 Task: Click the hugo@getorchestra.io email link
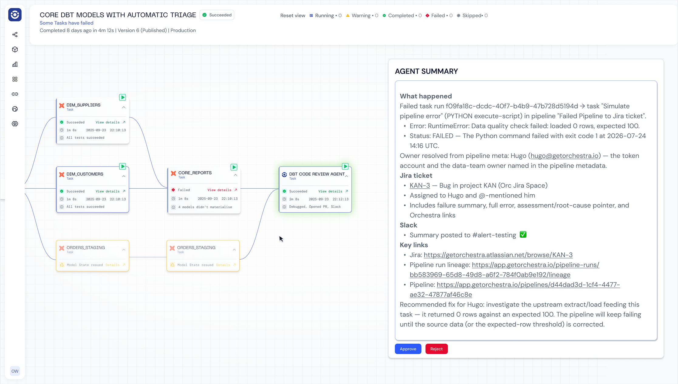(x=564, y=156)
